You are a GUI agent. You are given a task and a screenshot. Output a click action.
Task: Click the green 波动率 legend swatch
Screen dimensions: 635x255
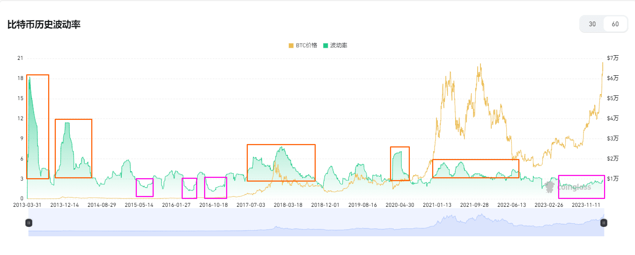(325, 45)
